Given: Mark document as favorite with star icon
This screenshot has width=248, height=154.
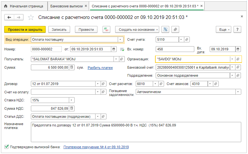Looking at the screenshot, I should (x=31, y=17).
